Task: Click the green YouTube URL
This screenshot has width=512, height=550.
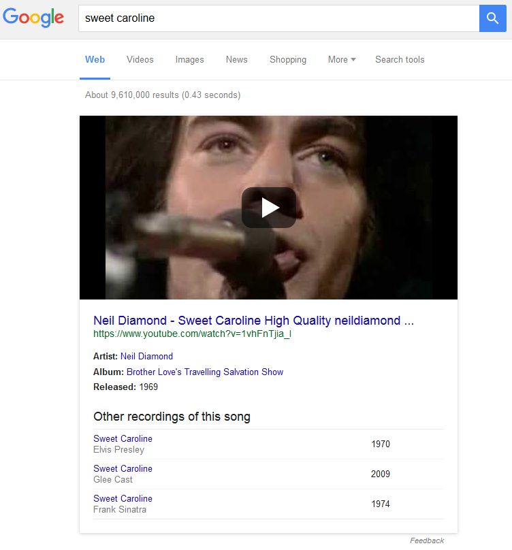Action: [x=197, y=334]
